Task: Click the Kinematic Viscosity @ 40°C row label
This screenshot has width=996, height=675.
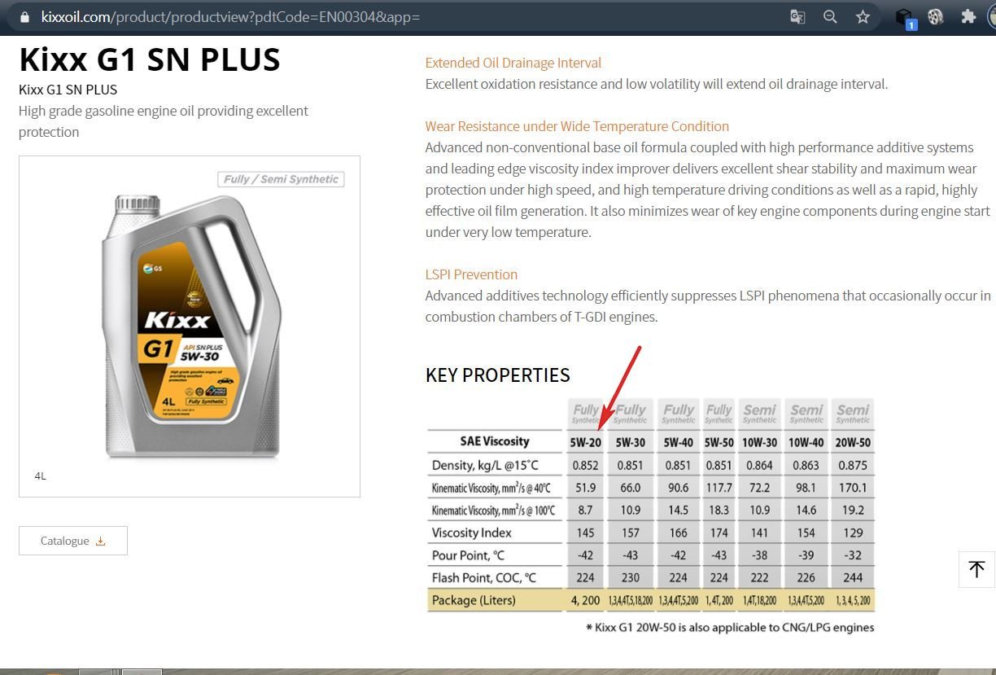Action: pyautogui.click(x=491, y=488)
